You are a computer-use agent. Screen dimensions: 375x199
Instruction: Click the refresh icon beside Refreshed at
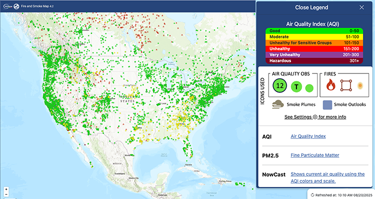[312, 195]
